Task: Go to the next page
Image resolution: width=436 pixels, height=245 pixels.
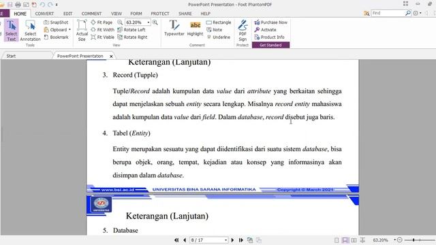Action: coord(232,240)
